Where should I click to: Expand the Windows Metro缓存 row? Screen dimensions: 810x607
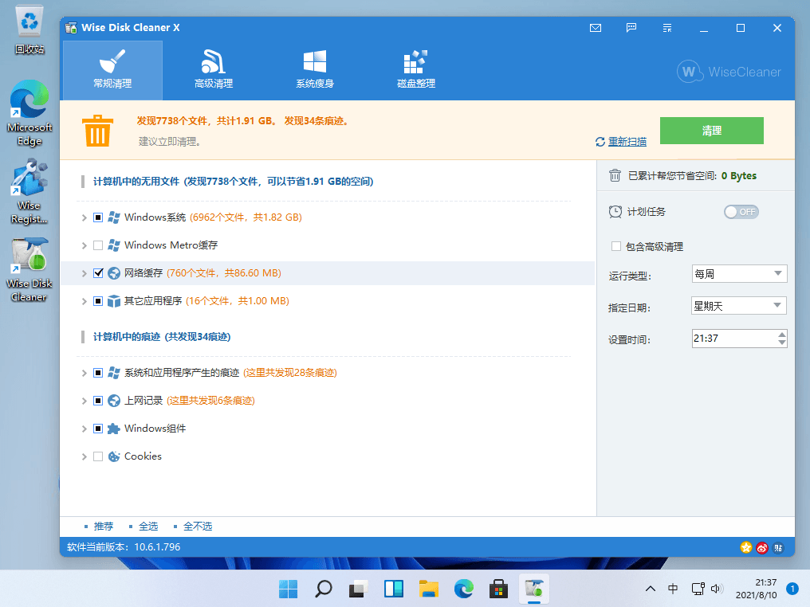[x=85, y=245]
